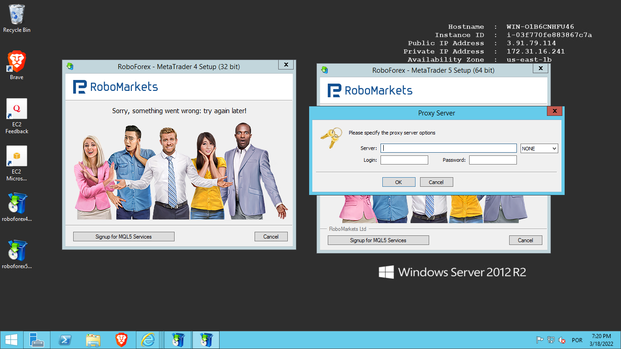Screen dimensions: 621x349
Task: Click the POR language indicator
Action: click(577, 340)
